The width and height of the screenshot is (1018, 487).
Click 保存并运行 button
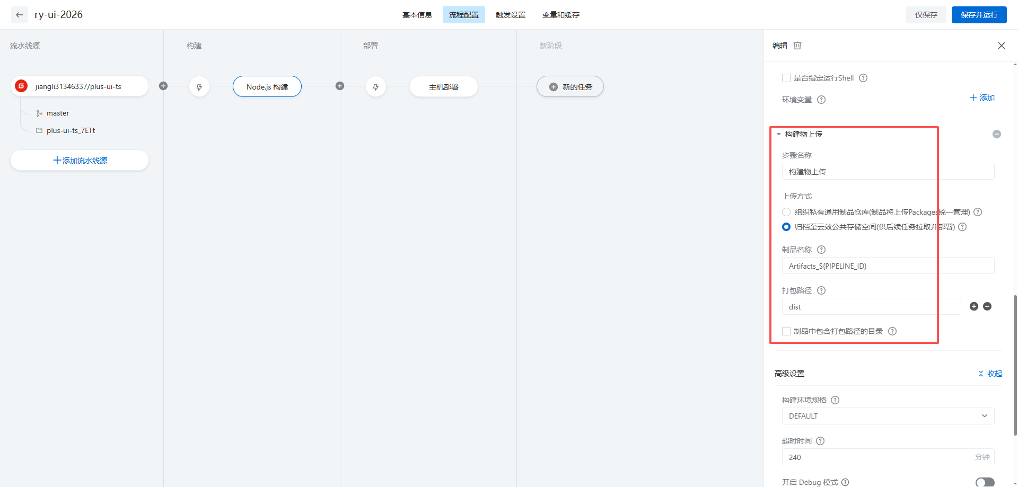tap(979, 15)
